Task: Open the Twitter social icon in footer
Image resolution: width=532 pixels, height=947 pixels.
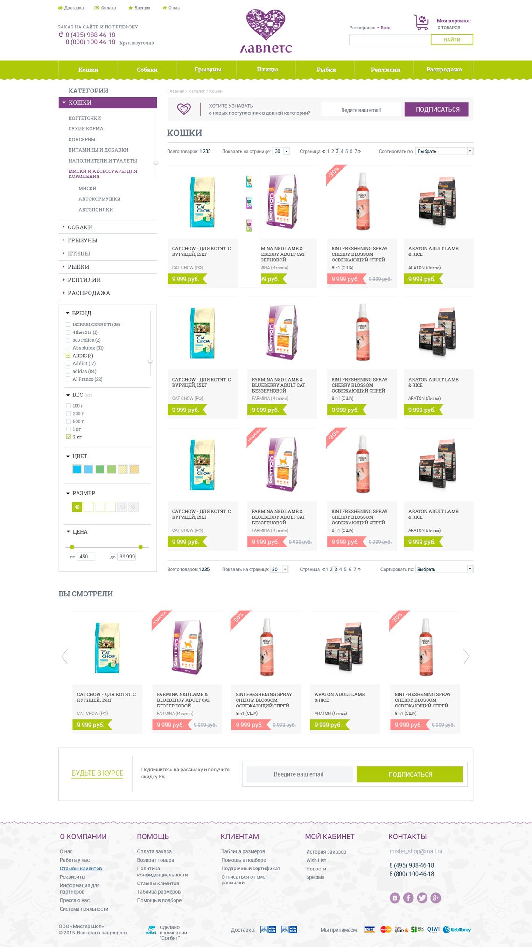Action: click(x=422, y=898)
